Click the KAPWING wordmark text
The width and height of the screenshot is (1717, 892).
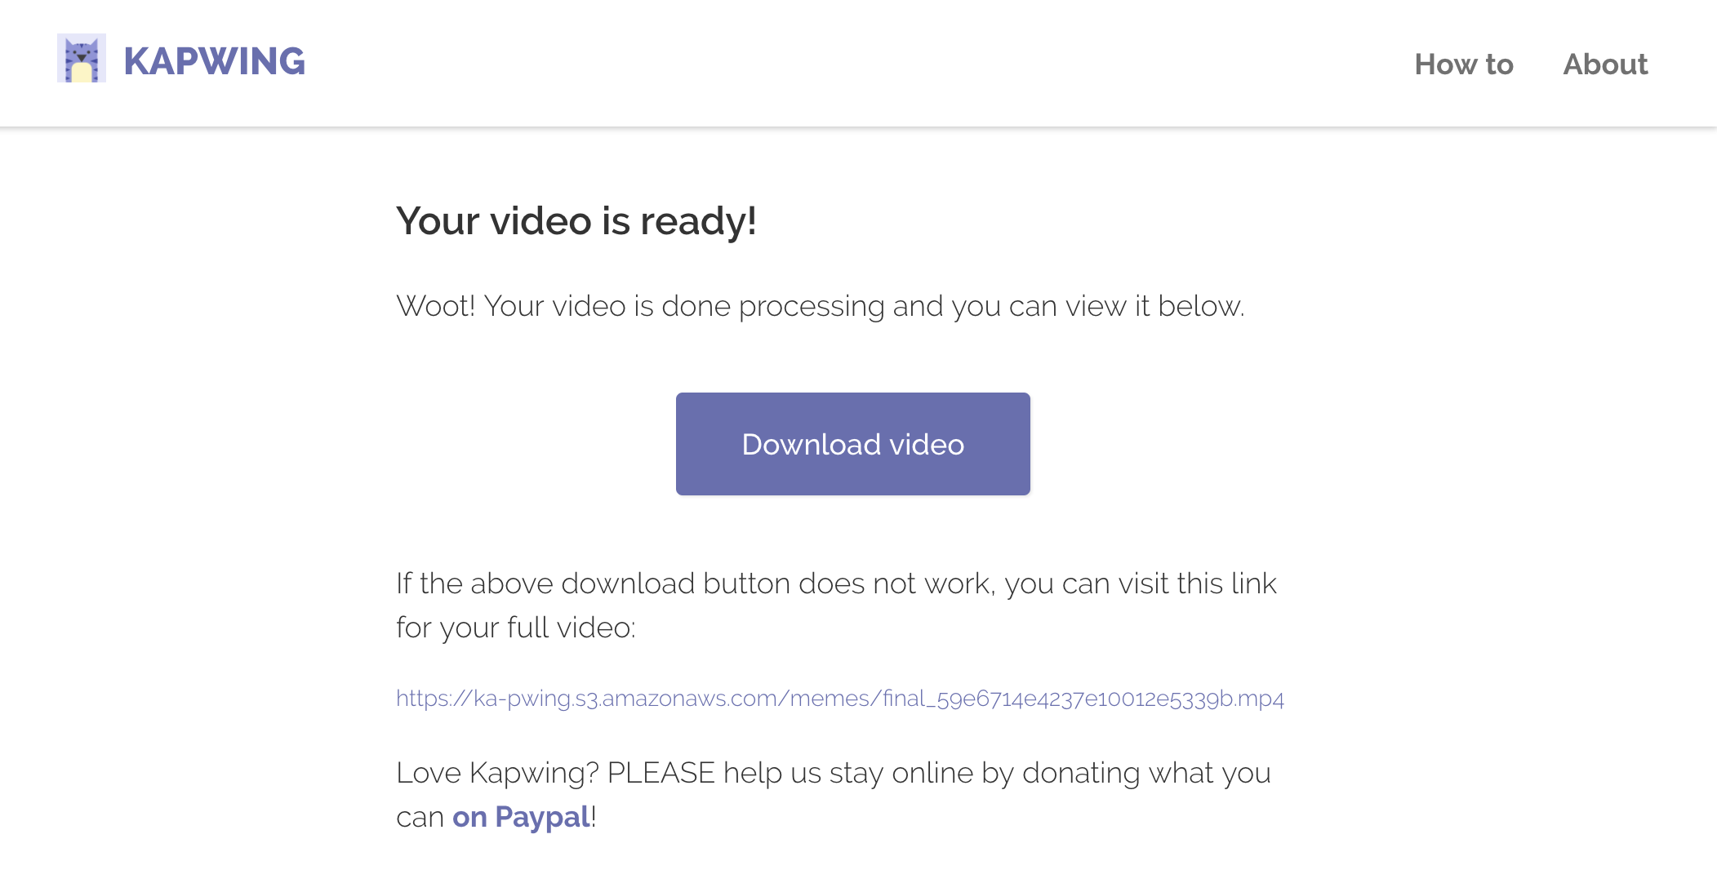click(214, 62)
